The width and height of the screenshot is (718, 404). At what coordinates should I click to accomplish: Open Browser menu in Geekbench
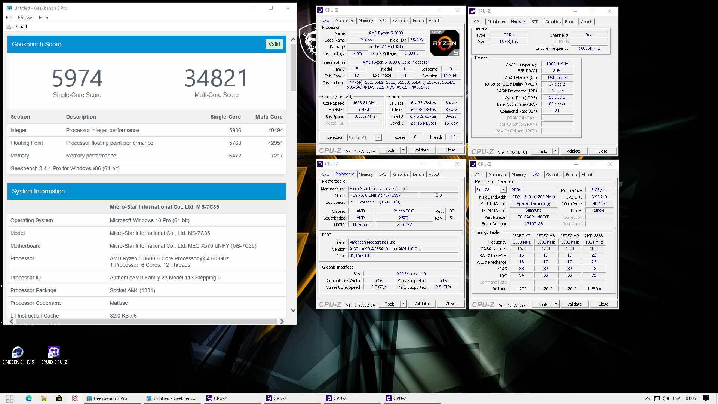(26, 18)
